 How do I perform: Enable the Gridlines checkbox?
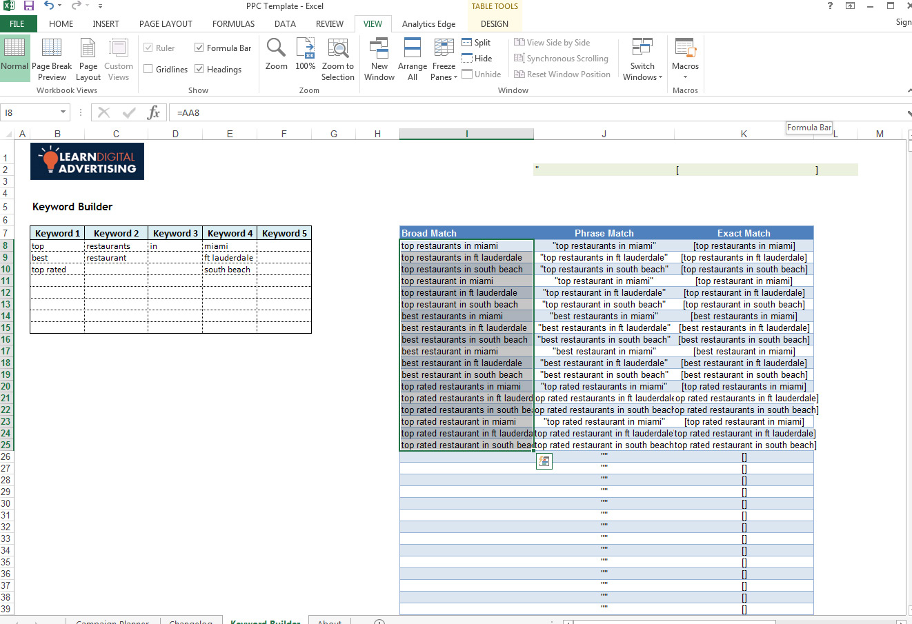pos(148,69)
